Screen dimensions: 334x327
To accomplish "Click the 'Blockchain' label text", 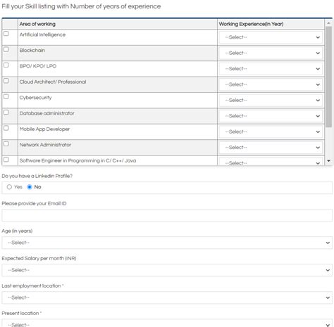I will click(32, 51).
